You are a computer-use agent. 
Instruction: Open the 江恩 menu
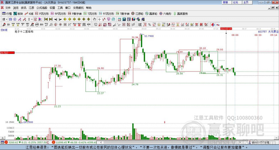[x=31, y=8]
